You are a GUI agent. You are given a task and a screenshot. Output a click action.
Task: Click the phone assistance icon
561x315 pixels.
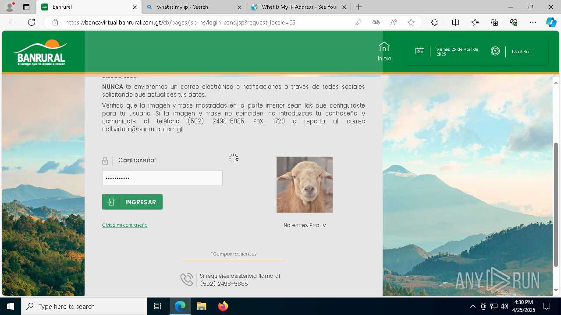pos(187,280)
